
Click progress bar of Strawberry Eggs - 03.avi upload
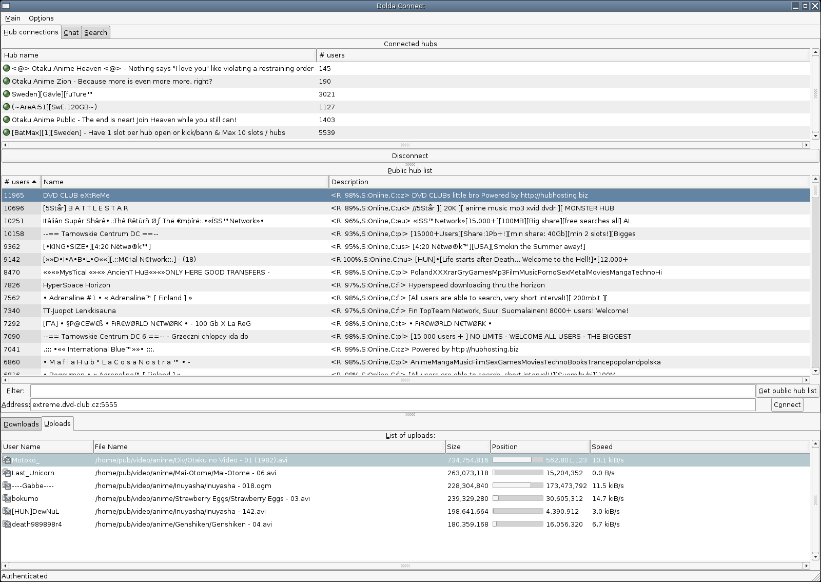coord(518,498)
